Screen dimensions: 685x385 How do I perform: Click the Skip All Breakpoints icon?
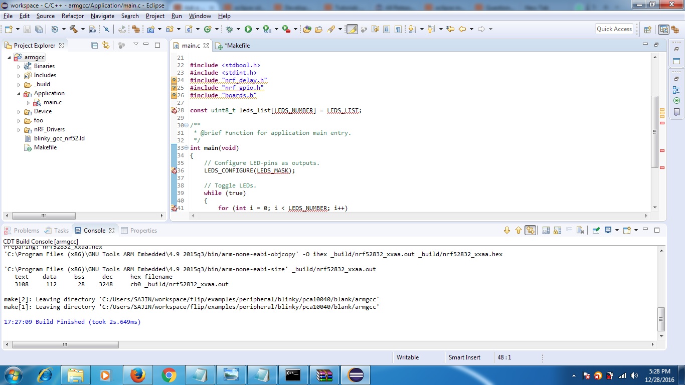point(106,29)
